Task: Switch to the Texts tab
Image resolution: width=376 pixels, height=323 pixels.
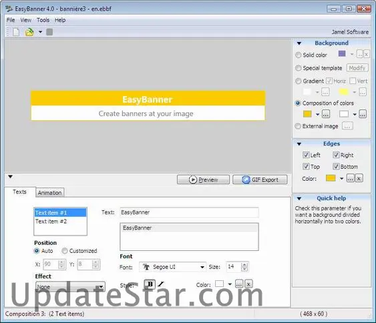Action: 19,192
